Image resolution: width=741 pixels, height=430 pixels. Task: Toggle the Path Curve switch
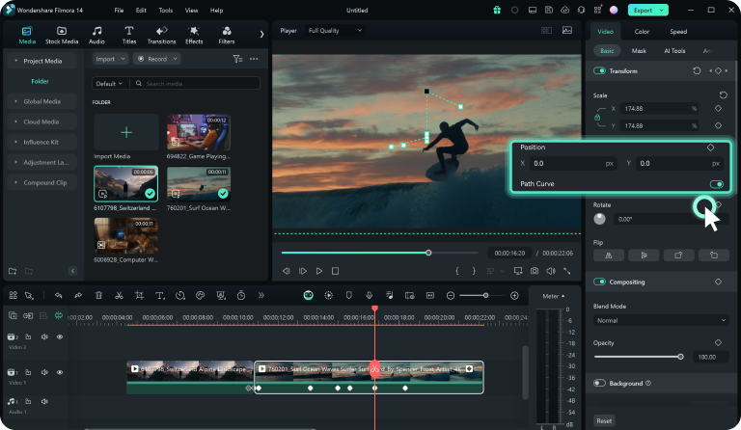tap(717, 184)
